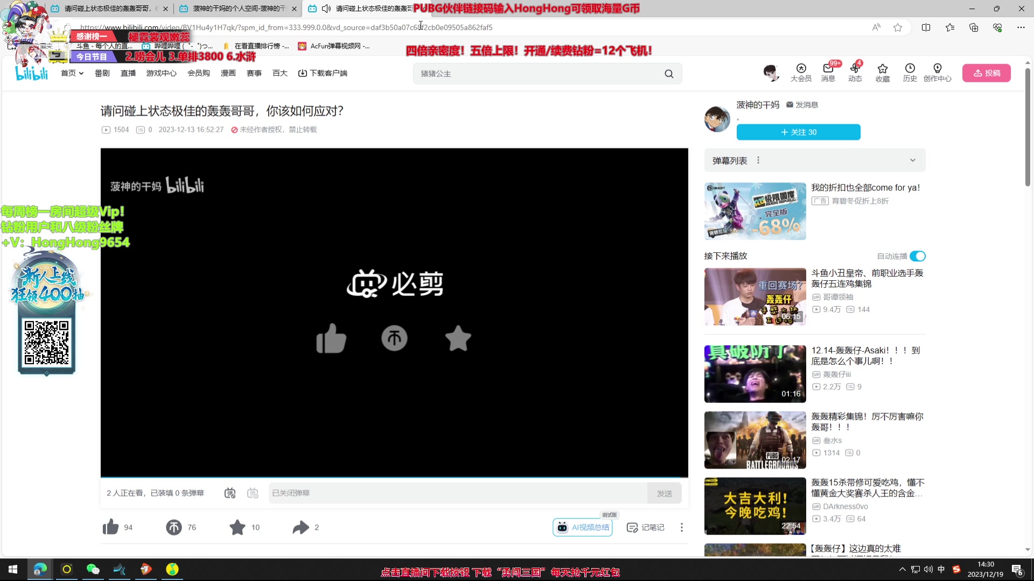The width and height of the screenshot is (1034, 581).
Task: Click the search magnifier icon in bilibili search bar
Action: (668, 74)
